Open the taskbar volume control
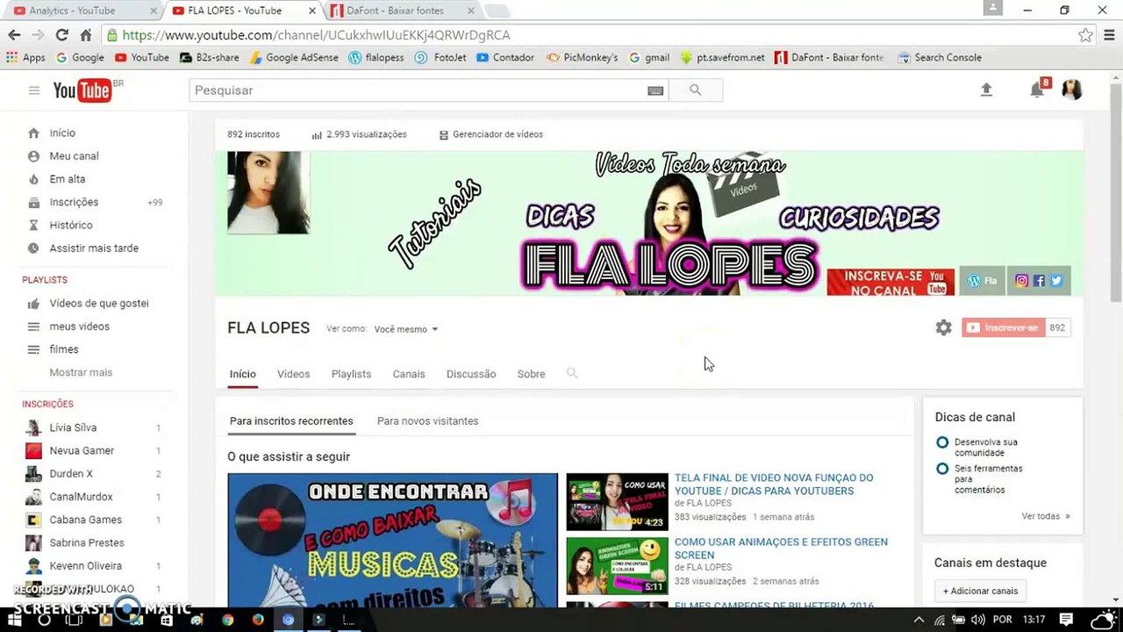1123x632 pixels. [978, 620]
